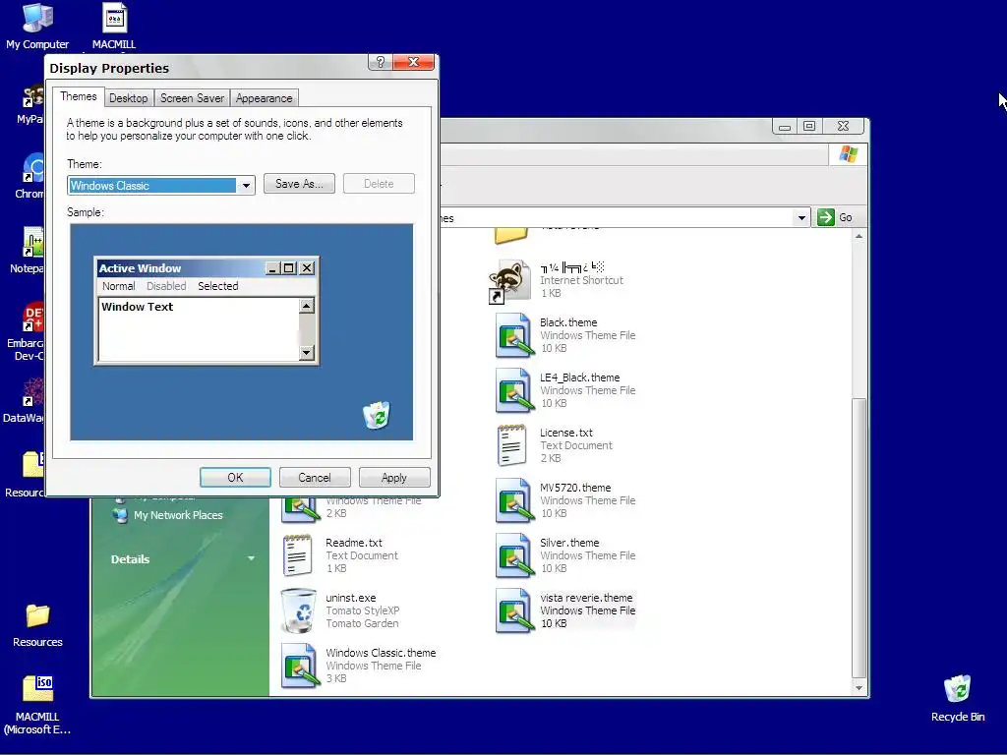This screenshot has height=755, width=1007.
Task: Select the Black.theme file icon
Action: pos(514,335)
